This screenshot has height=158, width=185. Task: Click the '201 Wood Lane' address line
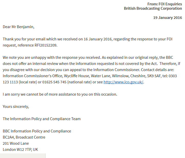point(16,143)
